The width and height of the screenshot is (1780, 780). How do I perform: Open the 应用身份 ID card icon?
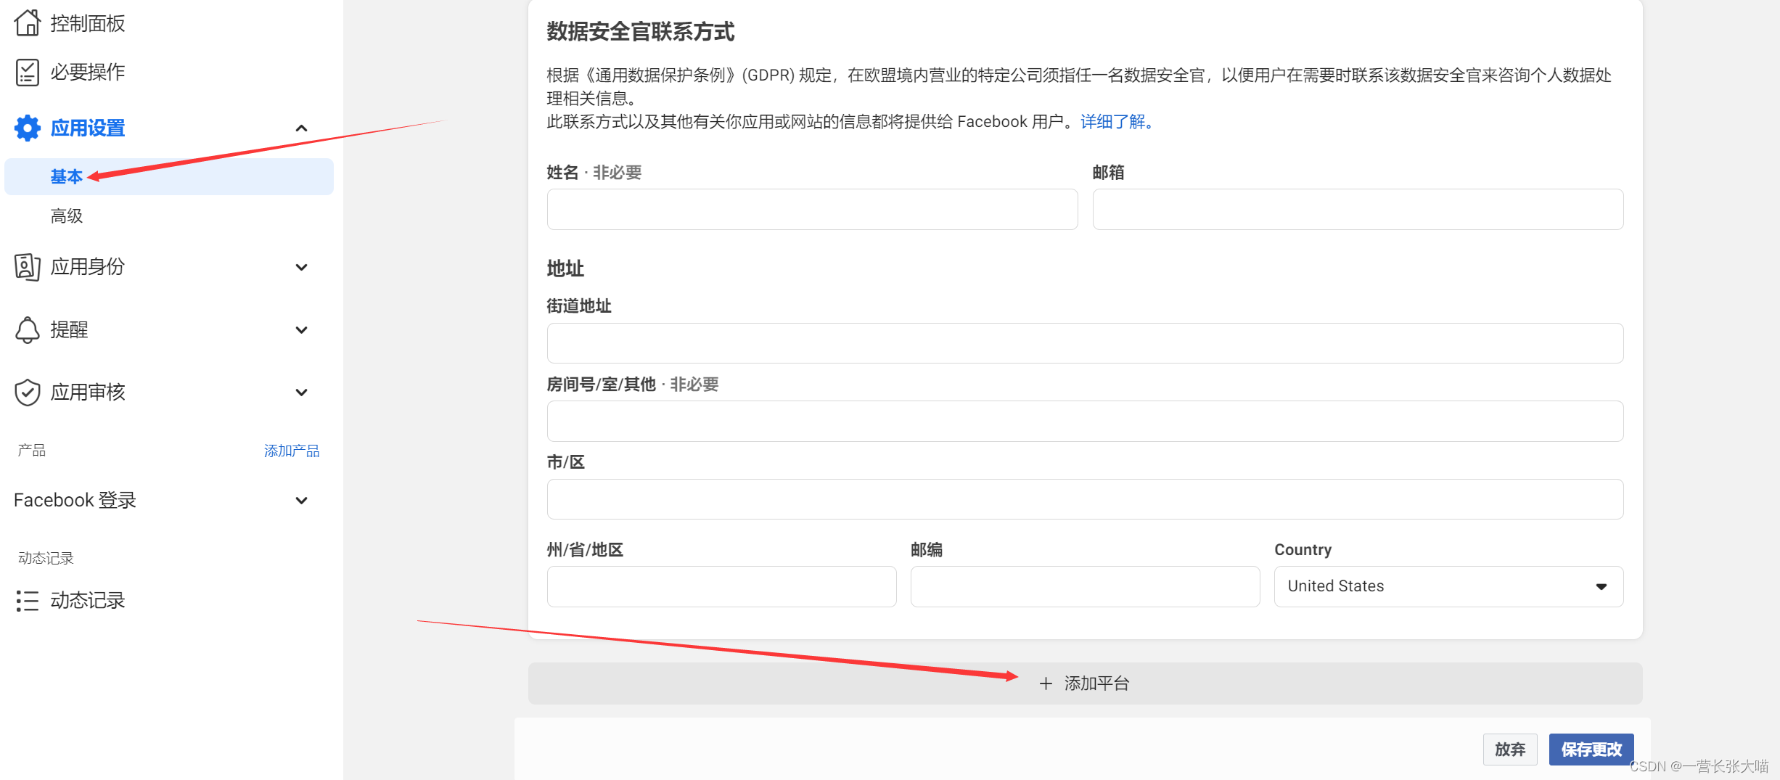tap(27, 267)
